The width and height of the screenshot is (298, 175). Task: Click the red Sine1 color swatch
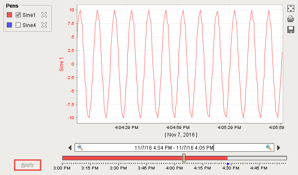(x=10, y=15)
